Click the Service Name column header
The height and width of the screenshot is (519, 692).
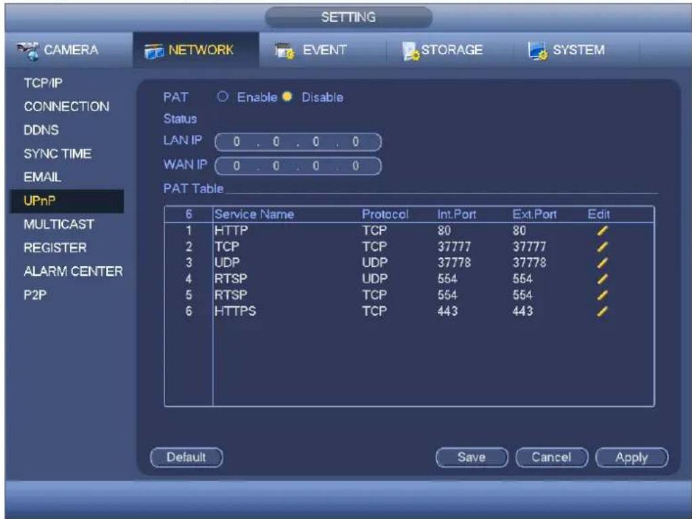254,214
